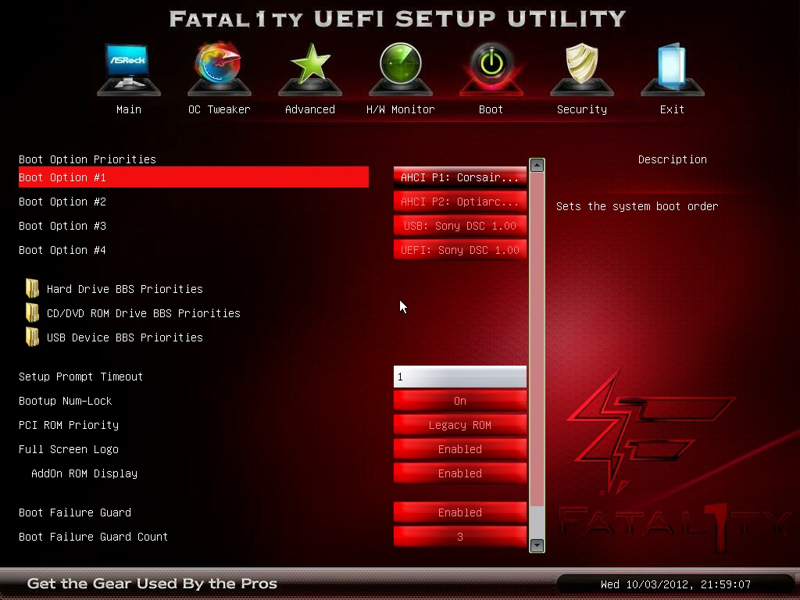Select the Boot Option #3 label

(62, 226)
